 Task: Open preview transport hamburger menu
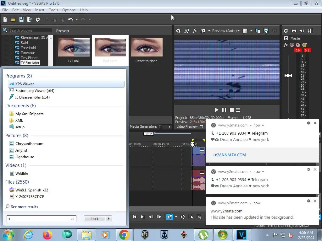coord(238,110)
